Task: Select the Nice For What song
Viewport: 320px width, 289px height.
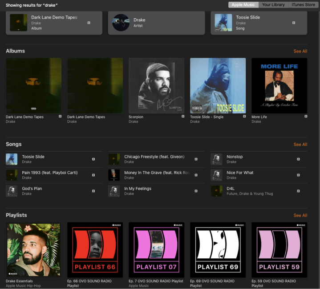Action: coord(259,175)
